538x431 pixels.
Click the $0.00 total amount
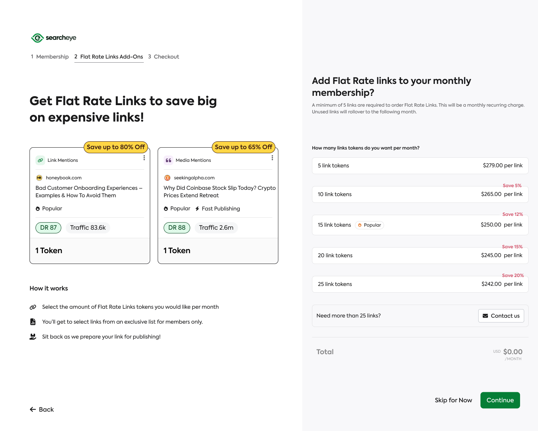[x=513, y=352]
